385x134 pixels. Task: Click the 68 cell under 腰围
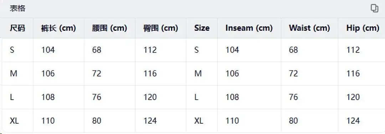point(97,50)
